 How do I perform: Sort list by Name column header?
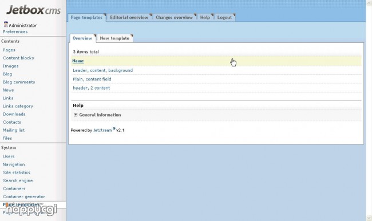[x=78, y=61]
